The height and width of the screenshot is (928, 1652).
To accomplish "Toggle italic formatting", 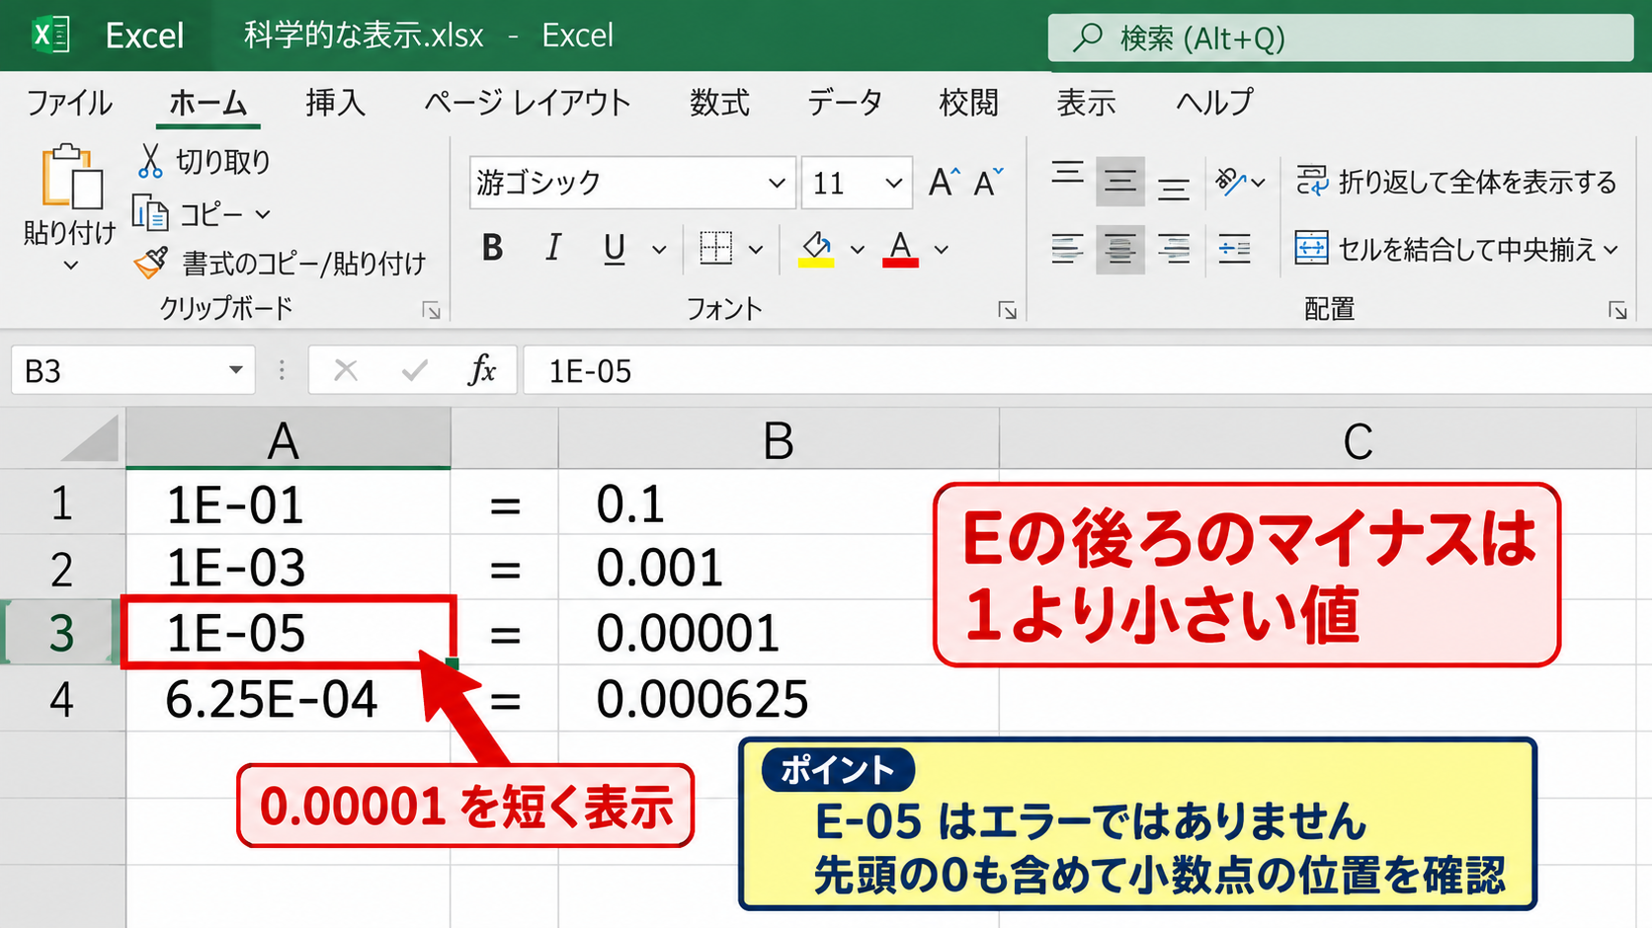I will [553, 248].
